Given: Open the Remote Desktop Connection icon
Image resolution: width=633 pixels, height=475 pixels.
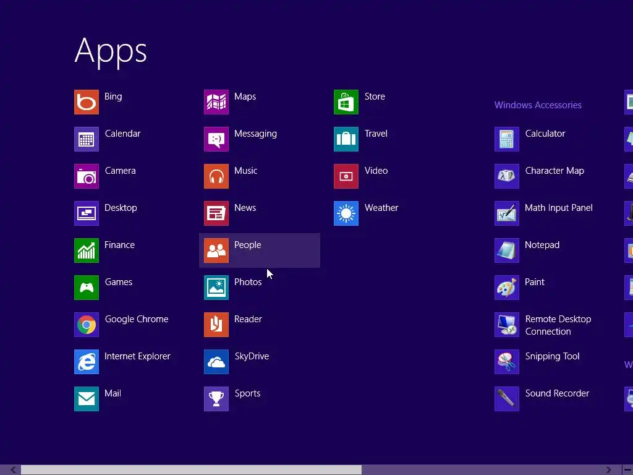Looking at the screenshot, I should (507, 325).
